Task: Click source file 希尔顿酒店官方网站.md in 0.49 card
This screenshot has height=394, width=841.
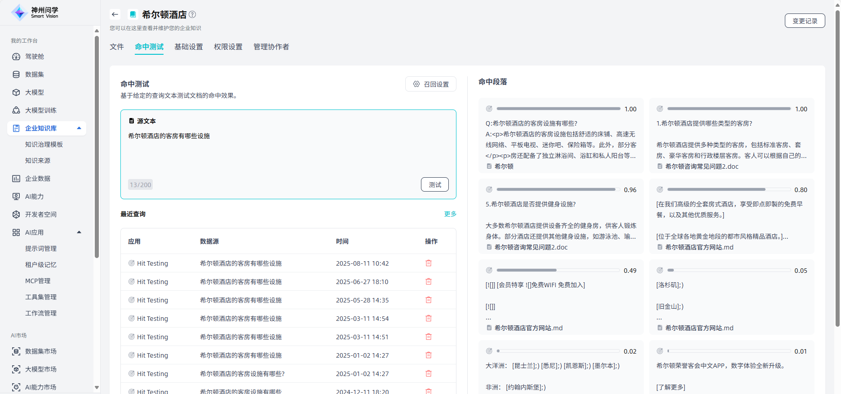Action: point(528,328)
